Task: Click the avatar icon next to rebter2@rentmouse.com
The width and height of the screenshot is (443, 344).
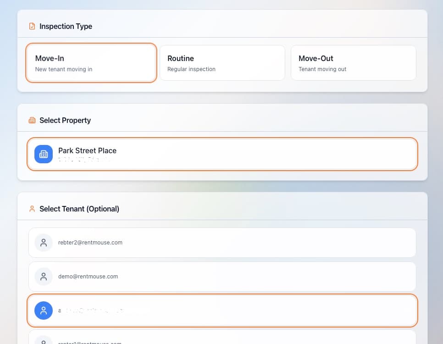Action: point(43,243)
